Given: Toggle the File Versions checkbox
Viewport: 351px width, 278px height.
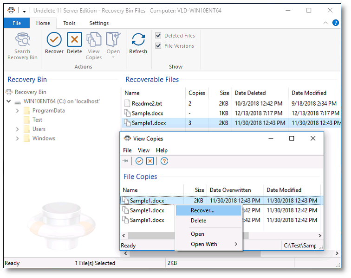Looking at the screenshot, I should [x=158, y=45].
